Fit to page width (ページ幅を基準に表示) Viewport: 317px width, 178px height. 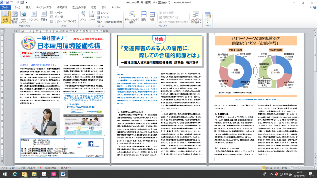[109, 22]
